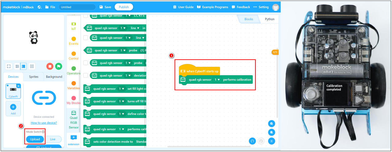Switch to the Sprites tab
392x152 pixels.
point(34,77)
